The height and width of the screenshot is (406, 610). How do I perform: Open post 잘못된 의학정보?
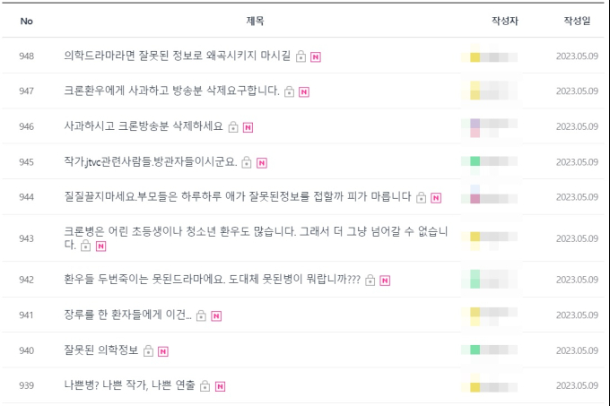coord(101,350)
